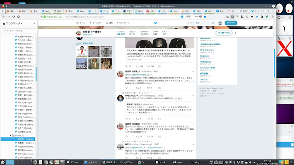Open the Firefox home page icon
This screenshot has height=165, width=294.
click(x=18, y=16)
